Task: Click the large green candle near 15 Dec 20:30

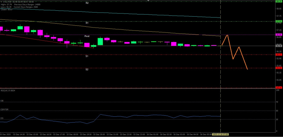Action: pos(100,41)
